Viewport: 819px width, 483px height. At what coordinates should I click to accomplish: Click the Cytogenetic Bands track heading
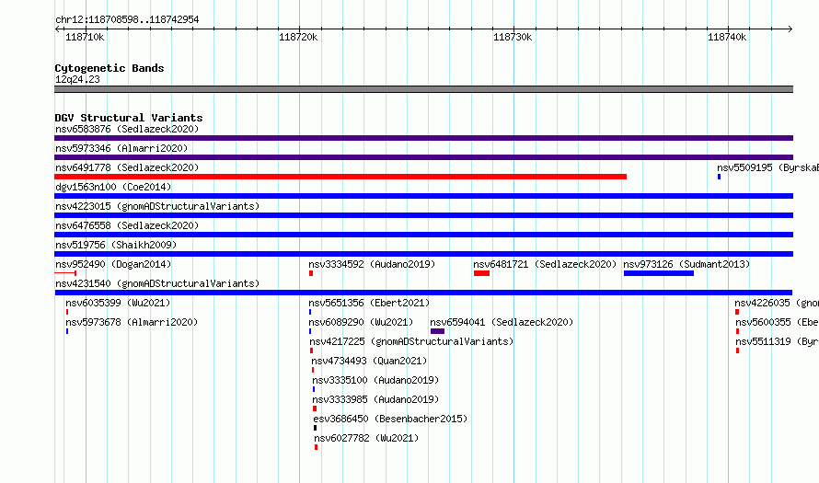[x=110, y=68]
